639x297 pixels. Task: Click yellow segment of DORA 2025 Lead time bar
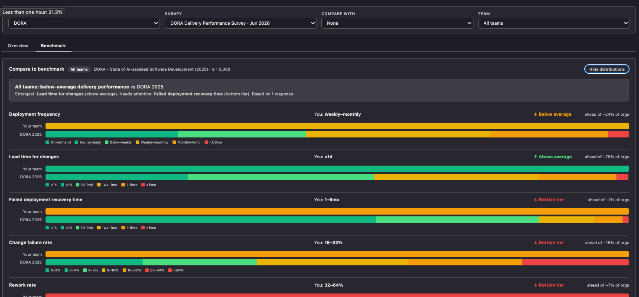pos(457,177)
